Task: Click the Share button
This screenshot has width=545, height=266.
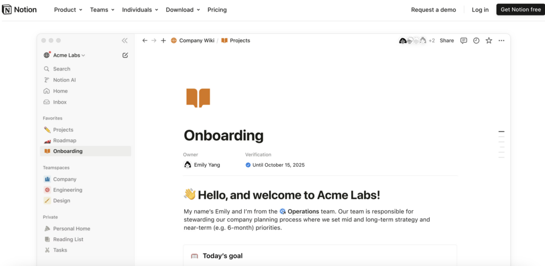Action: click(x=447, y=40)
